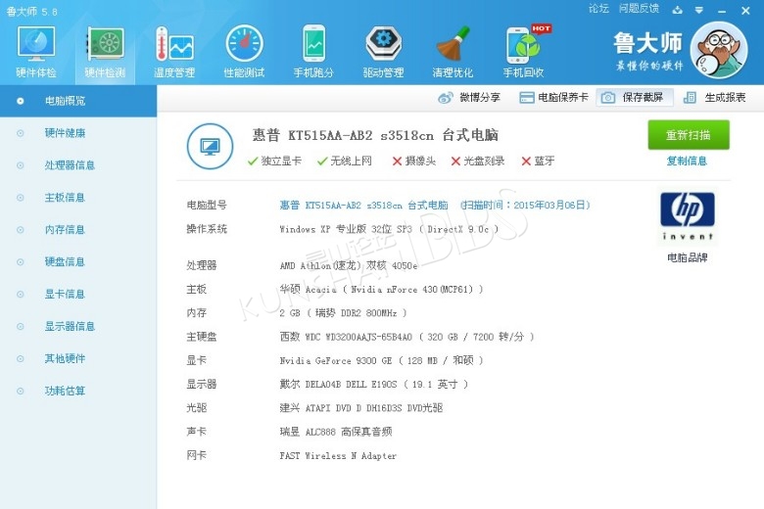Image resolution: width=764 pixels, height=509 pixels.
Task: Click the HP brand logo
Action: (688, 216)
